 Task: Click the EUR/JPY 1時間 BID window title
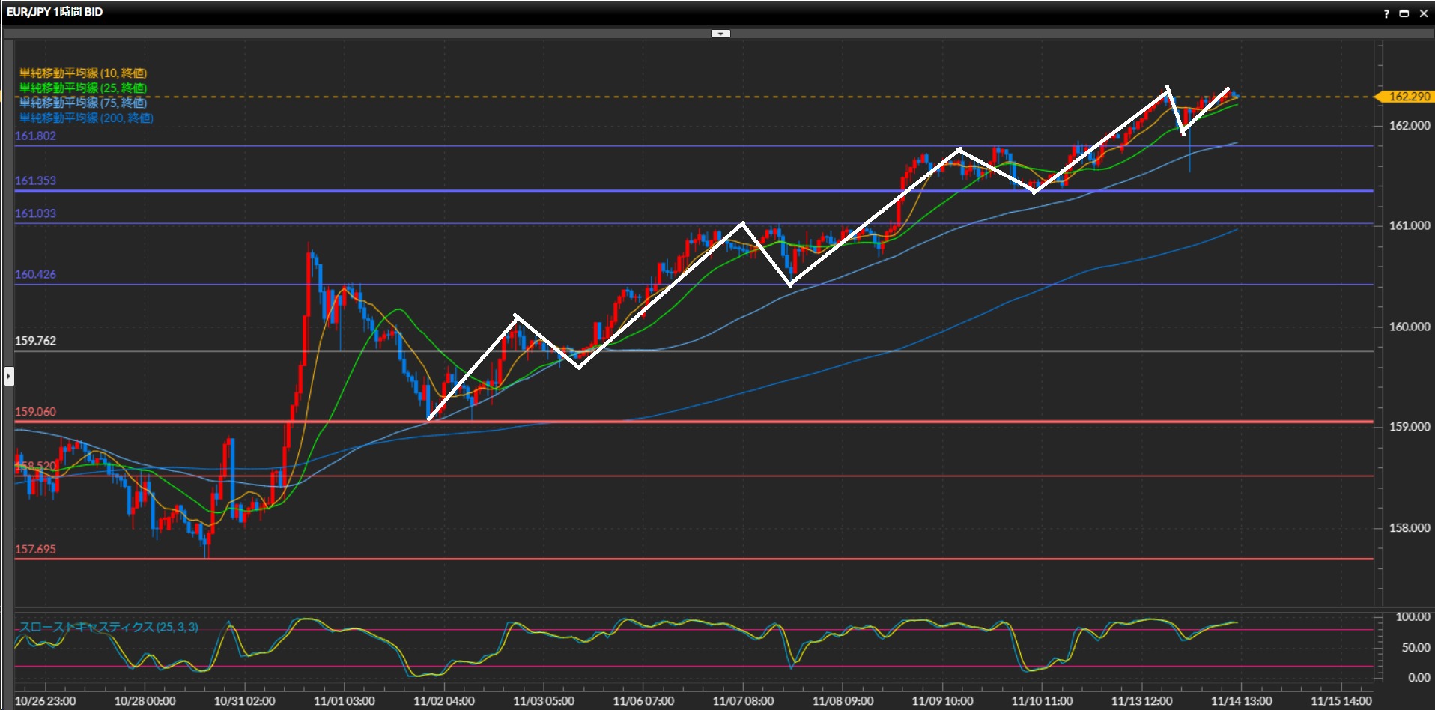55,12
